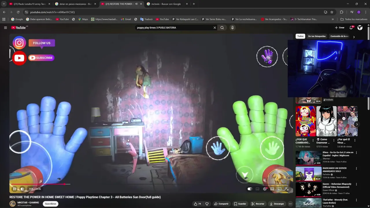Image resolution: width=370 pixels, height=208 pixels.
Task: Start voice search with the microphone
Action: coord(232,28)
